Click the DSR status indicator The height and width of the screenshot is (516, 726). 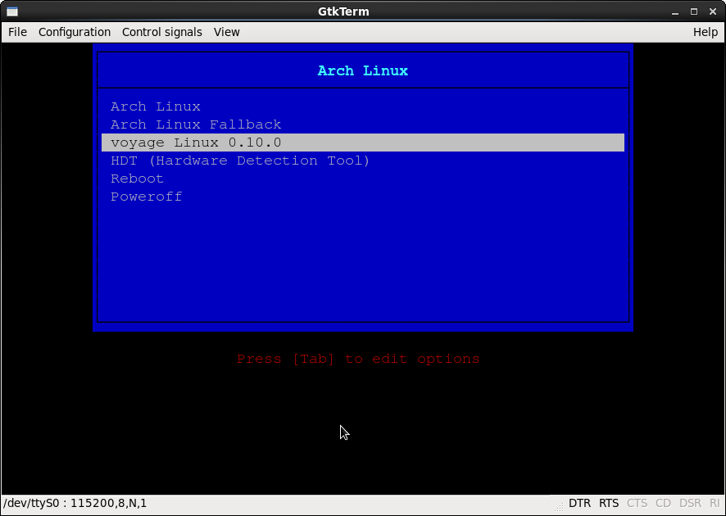point(689,503)
